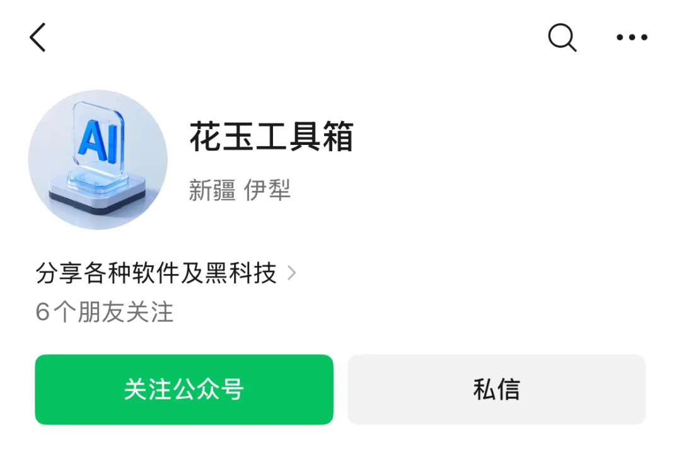Send a message via 私信 button
This screenshot has height=465, width=681.
[496, 389]
